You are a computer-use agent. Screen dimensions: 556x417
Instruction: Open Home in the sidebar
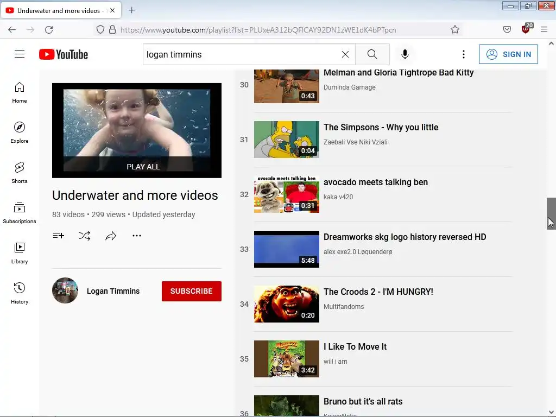coord(20,92)
